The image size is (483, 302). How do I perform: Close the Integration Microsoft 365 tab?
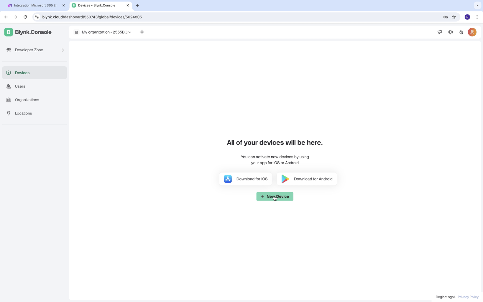point(63,5)
